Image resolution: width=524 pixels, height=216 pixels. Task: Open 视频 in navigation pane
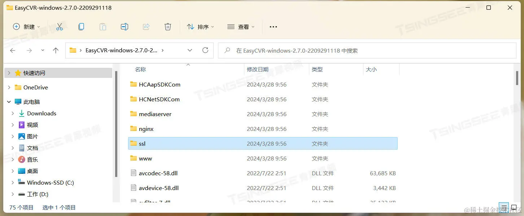pyautogui.click(x=32, y=125)
